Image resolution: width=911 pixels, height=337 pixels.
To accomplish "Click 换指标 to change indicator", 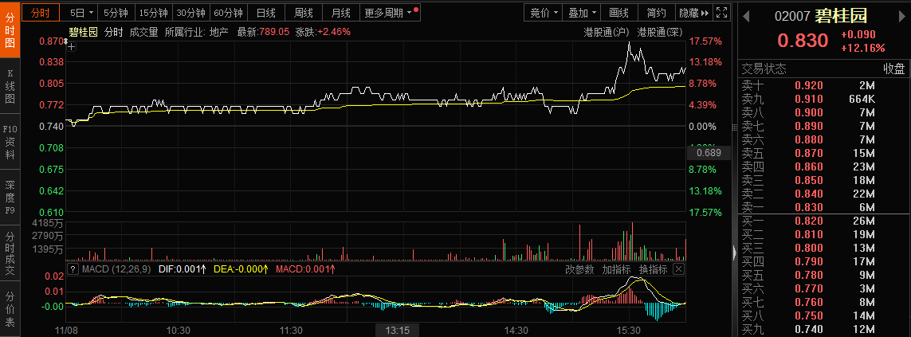I will pyautogui.click(x=653, y=269).
